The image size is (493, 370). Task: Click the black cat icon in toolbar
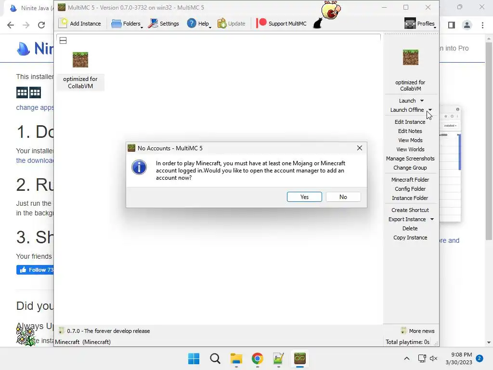coord(318,23)
